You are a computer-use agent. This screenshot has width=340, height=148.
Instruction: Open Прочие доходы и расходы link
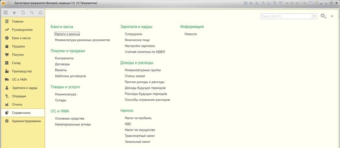(x=145, y=82)
